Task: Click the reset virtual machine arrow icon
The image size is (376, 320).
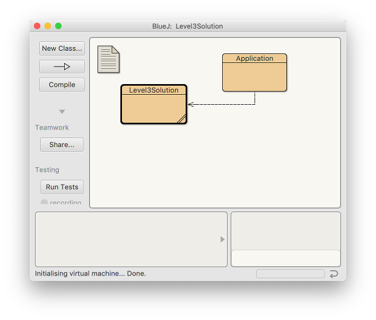Action: 334,273
